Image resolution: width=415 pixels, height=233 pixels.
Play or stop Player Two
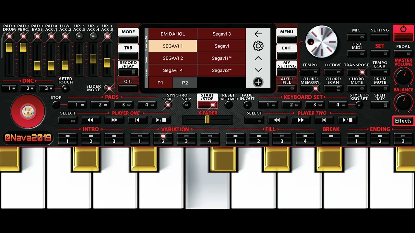tap(347, 120)
